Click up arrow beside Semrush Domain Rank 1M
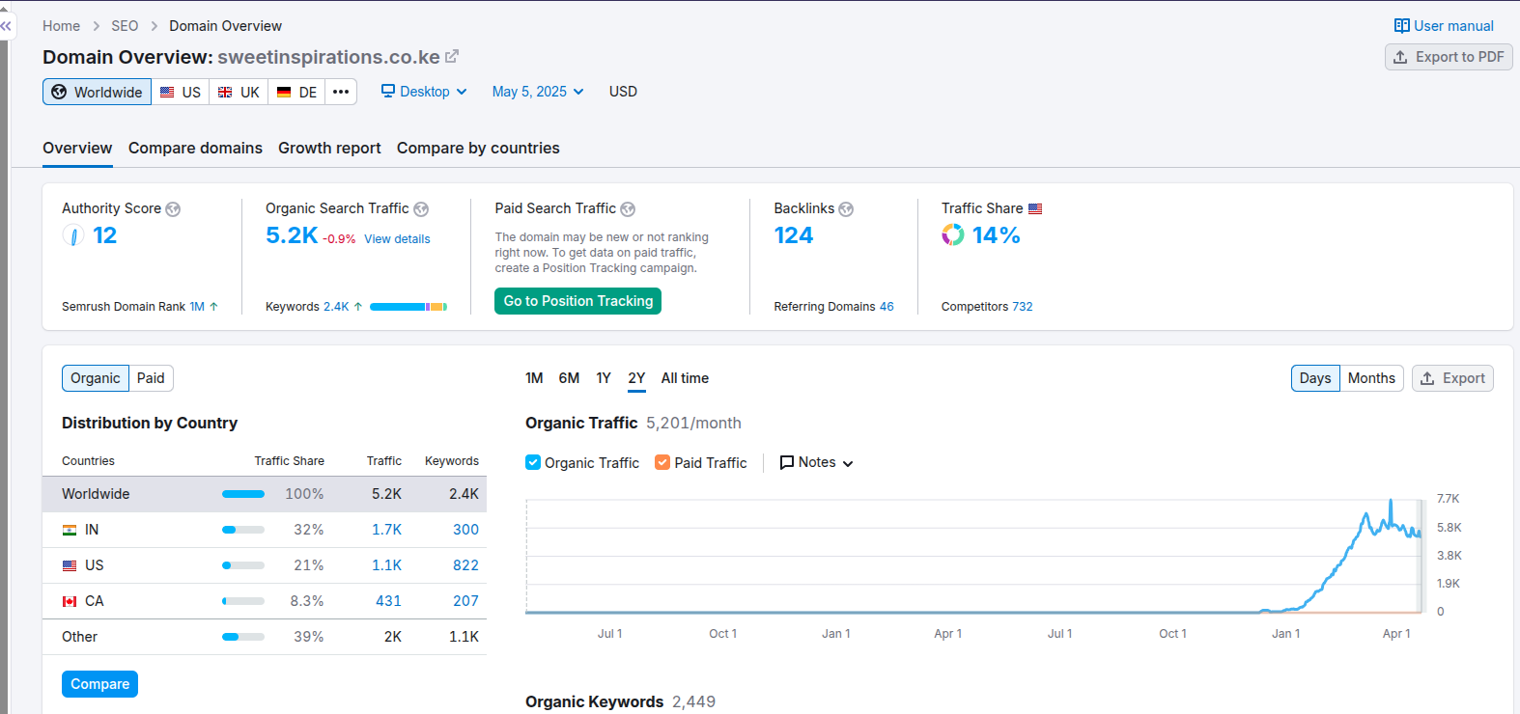The image size is (1520, 714). tap(213, 307)
